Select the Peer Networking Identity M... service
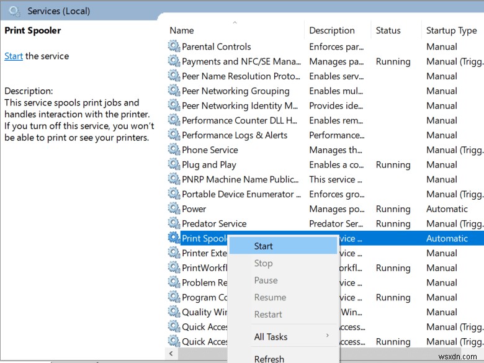 (240, 106)
